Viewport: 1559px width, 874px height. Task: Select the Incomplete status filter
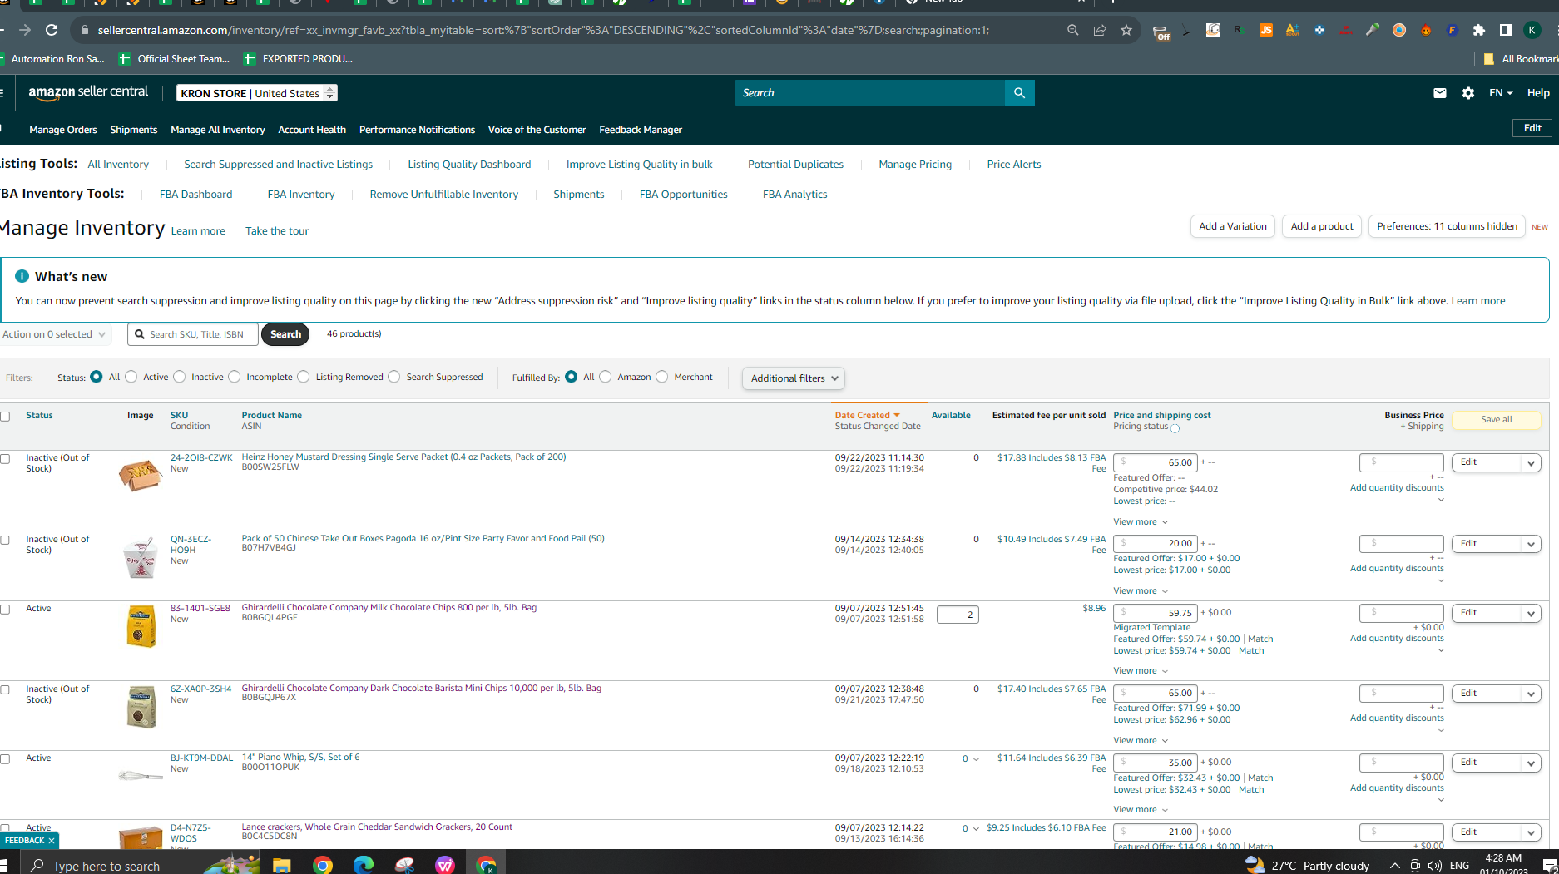click(235, 377)
